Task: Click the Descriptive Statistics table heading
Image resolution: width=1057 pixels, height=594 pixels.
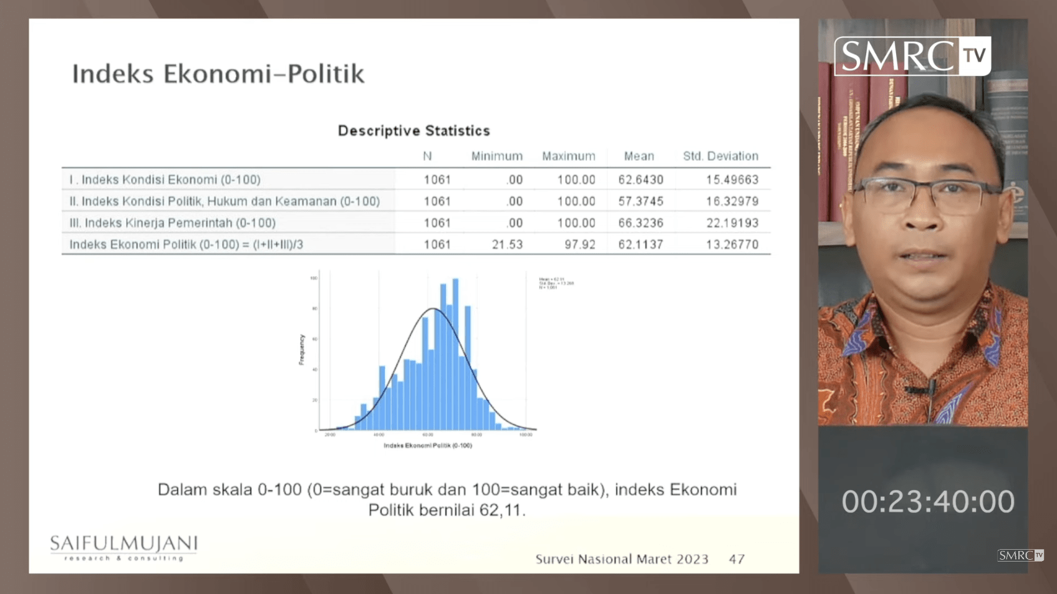Action: click(x=413, y=131)
